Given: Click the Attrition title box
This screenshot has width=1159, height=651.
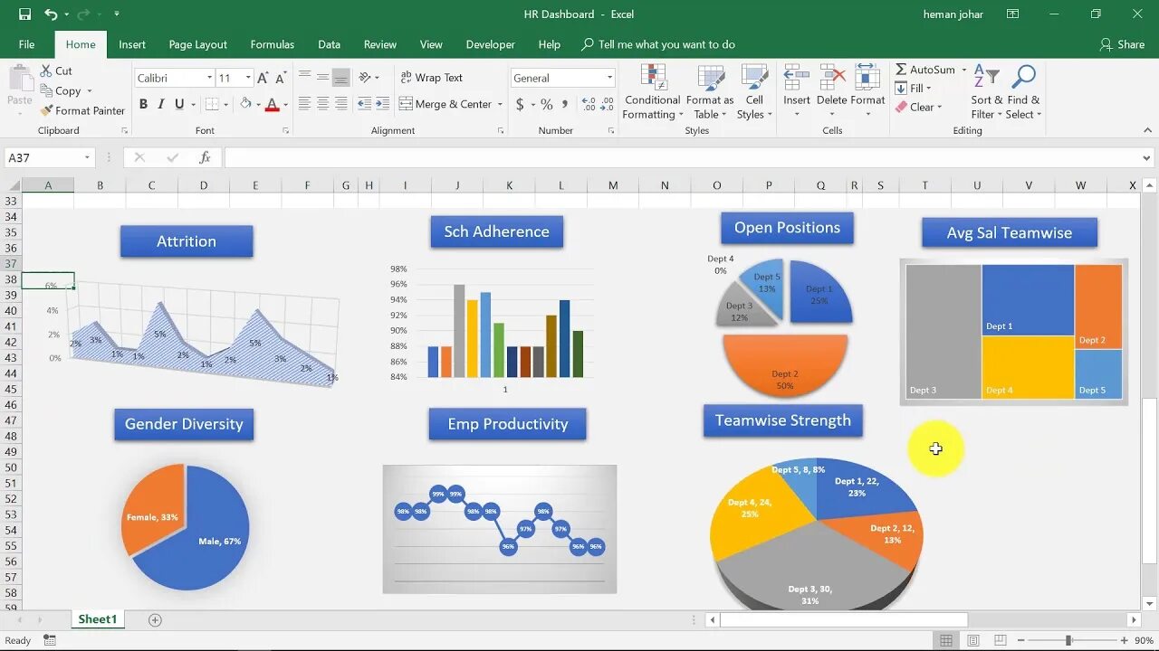Looking at the screenshot, I should pos(187,241).
